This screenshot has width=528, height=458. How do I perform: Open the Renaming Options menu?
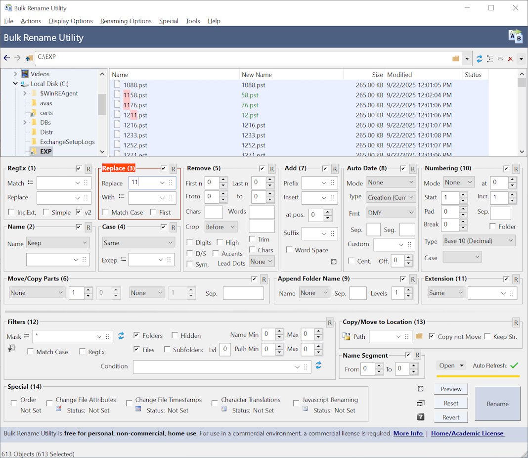coord(126,21)
